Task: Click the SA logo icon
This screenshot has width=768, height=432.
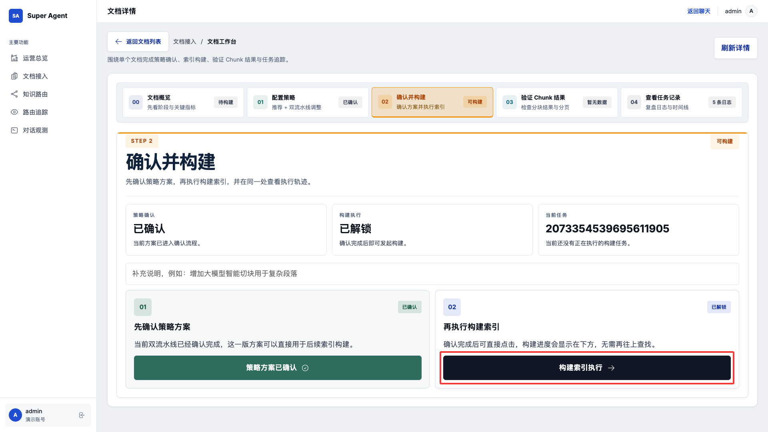Action: (x=16, y=16)
